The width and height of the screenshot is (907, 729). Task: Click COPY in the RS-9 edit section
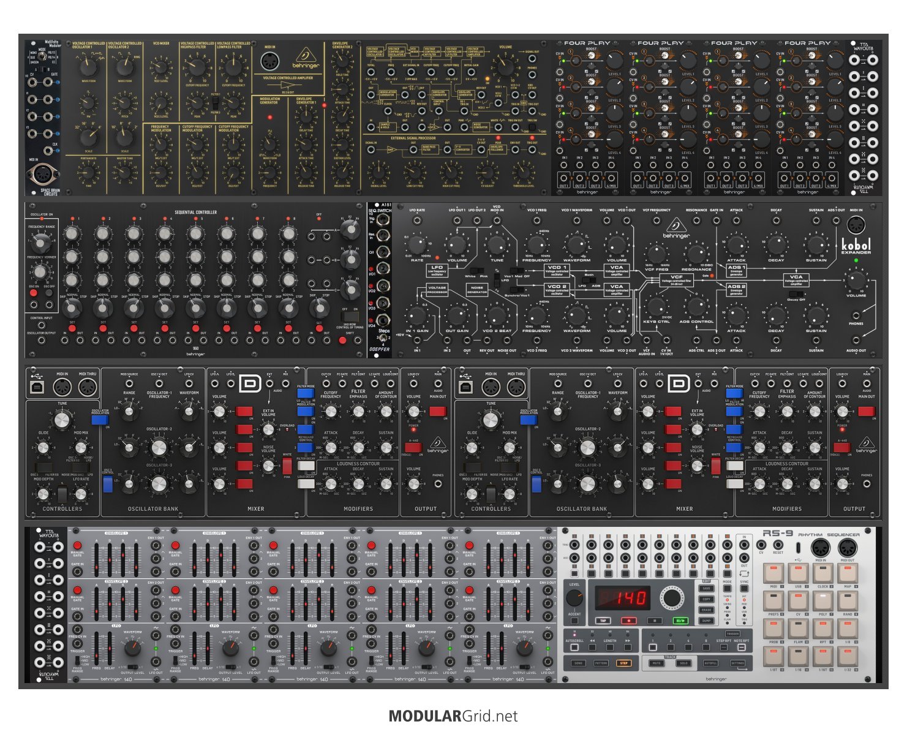click(x=706, y=599)
